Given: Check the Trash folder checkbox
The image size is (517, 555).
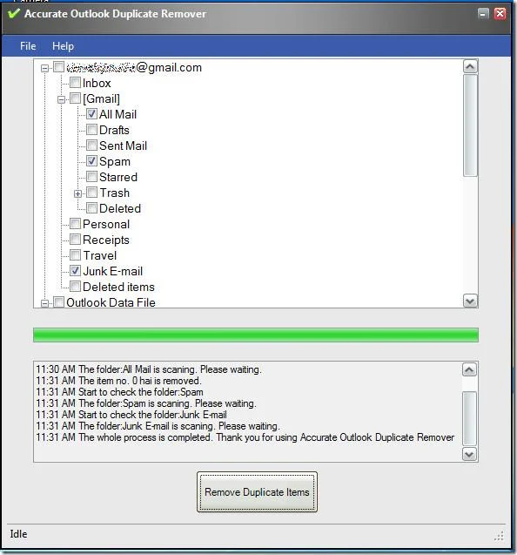Looking at the screenshot, I should coord(91,193).
